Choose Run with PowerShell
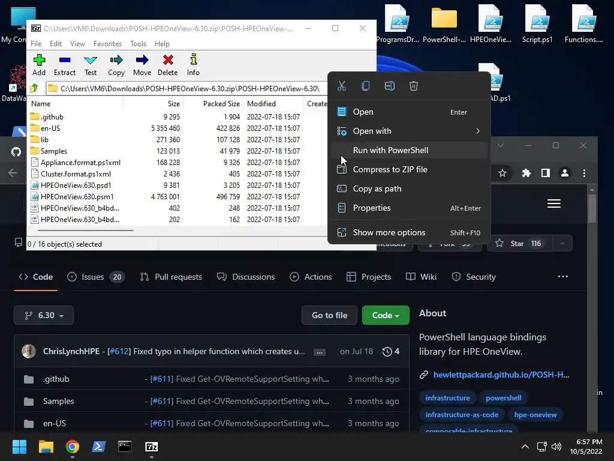The height and width of the screenshot is (461, 614). (409, 150)
